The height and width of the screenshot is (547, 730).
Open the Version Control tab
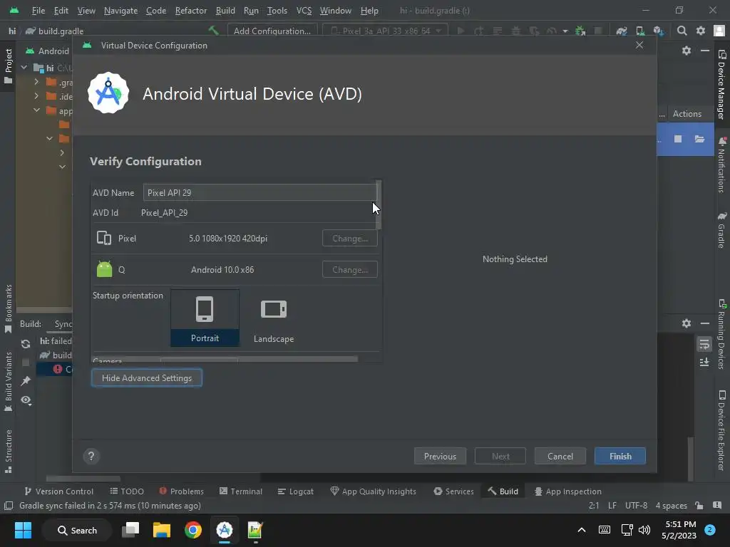coord(59,491)
